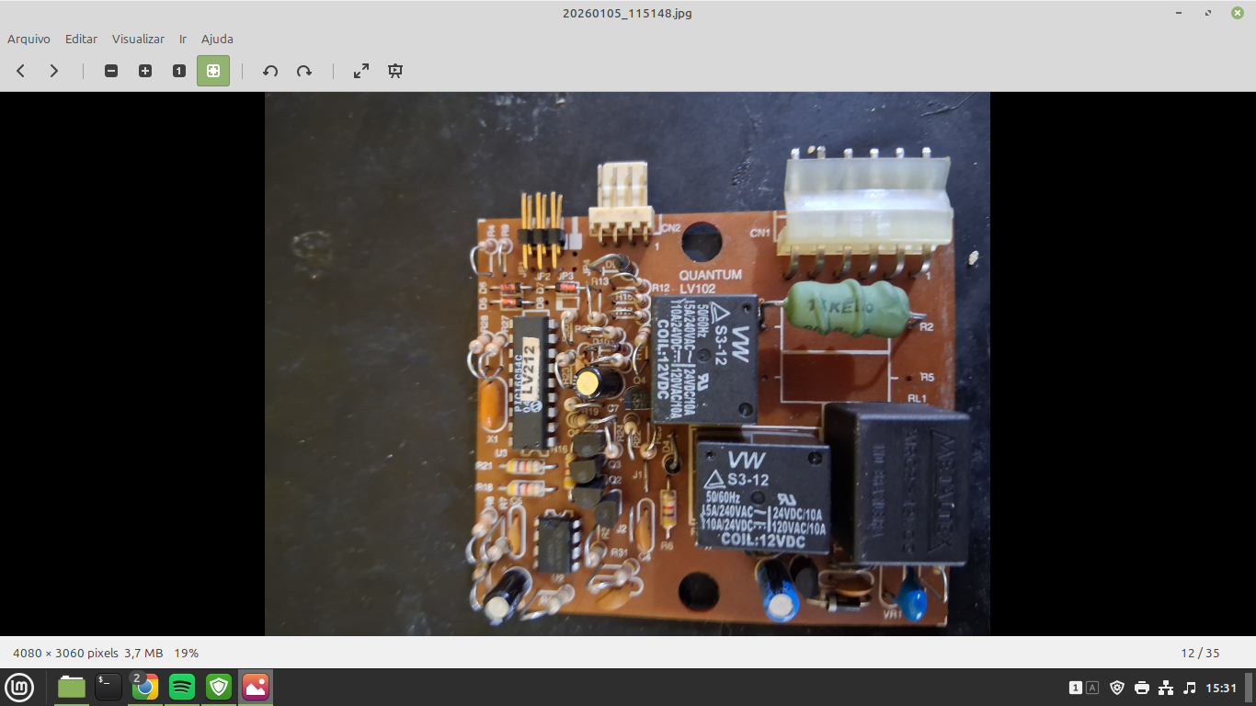Rotate image counterclockwise

click(270, 71)
